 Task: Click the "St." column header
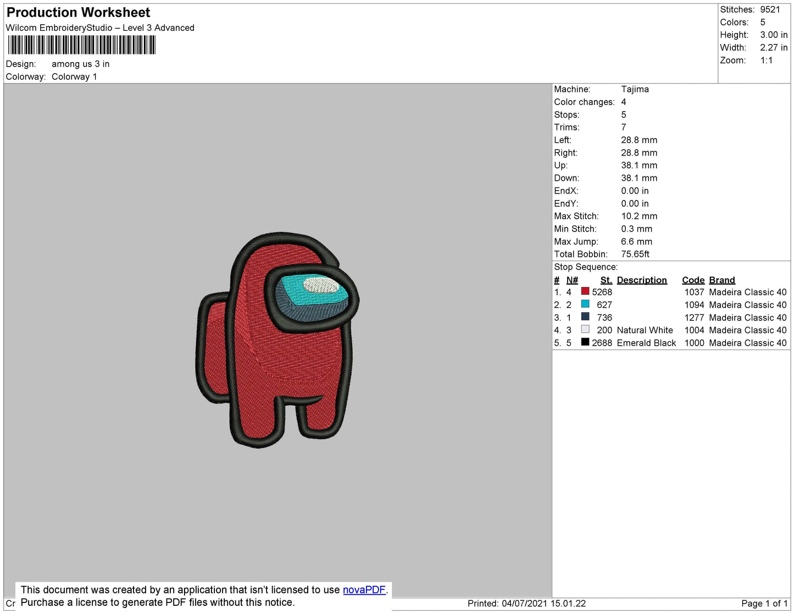point(606,280)
